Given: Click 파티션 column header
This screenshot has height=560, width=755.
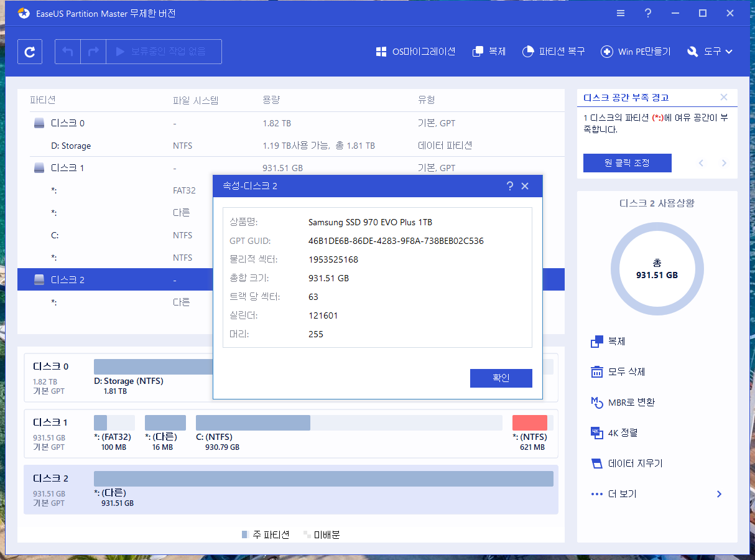Looking at the screenshot, I should click(43, 100).
